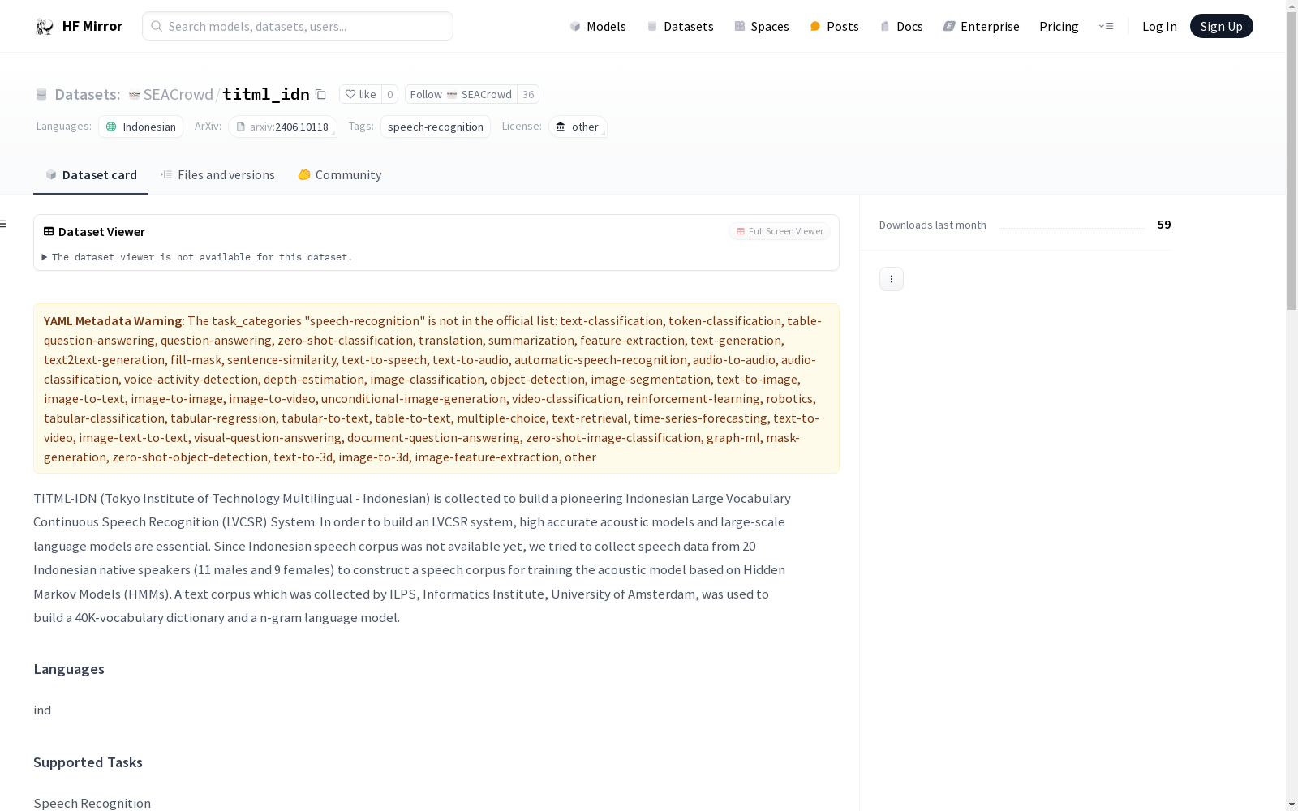Open the more navigation menu icon
This screenshot has width=1298, height=811.
tap(1107, 26)
